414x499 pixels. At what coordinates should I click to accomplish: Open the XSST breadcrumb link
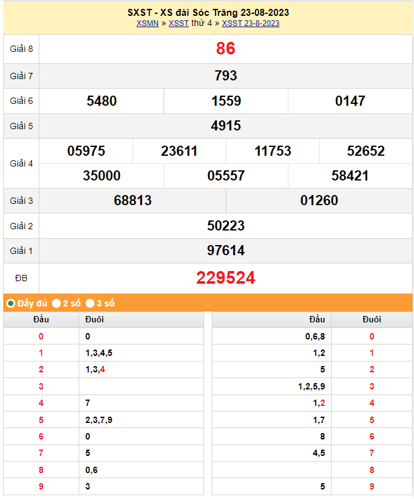178,23
